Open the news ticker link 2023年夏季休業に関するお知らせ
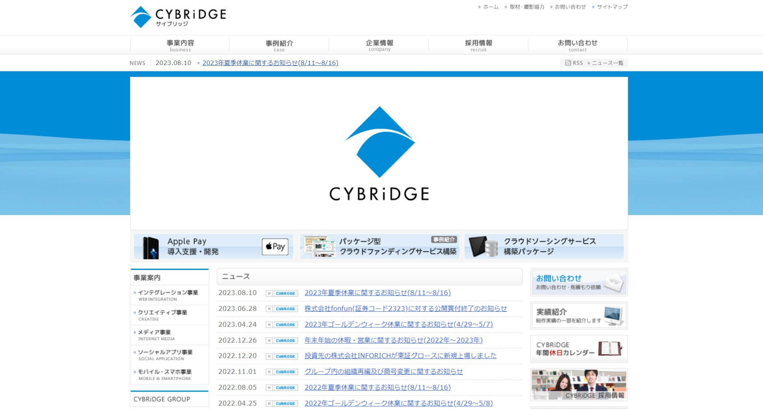 pos(270,63)
